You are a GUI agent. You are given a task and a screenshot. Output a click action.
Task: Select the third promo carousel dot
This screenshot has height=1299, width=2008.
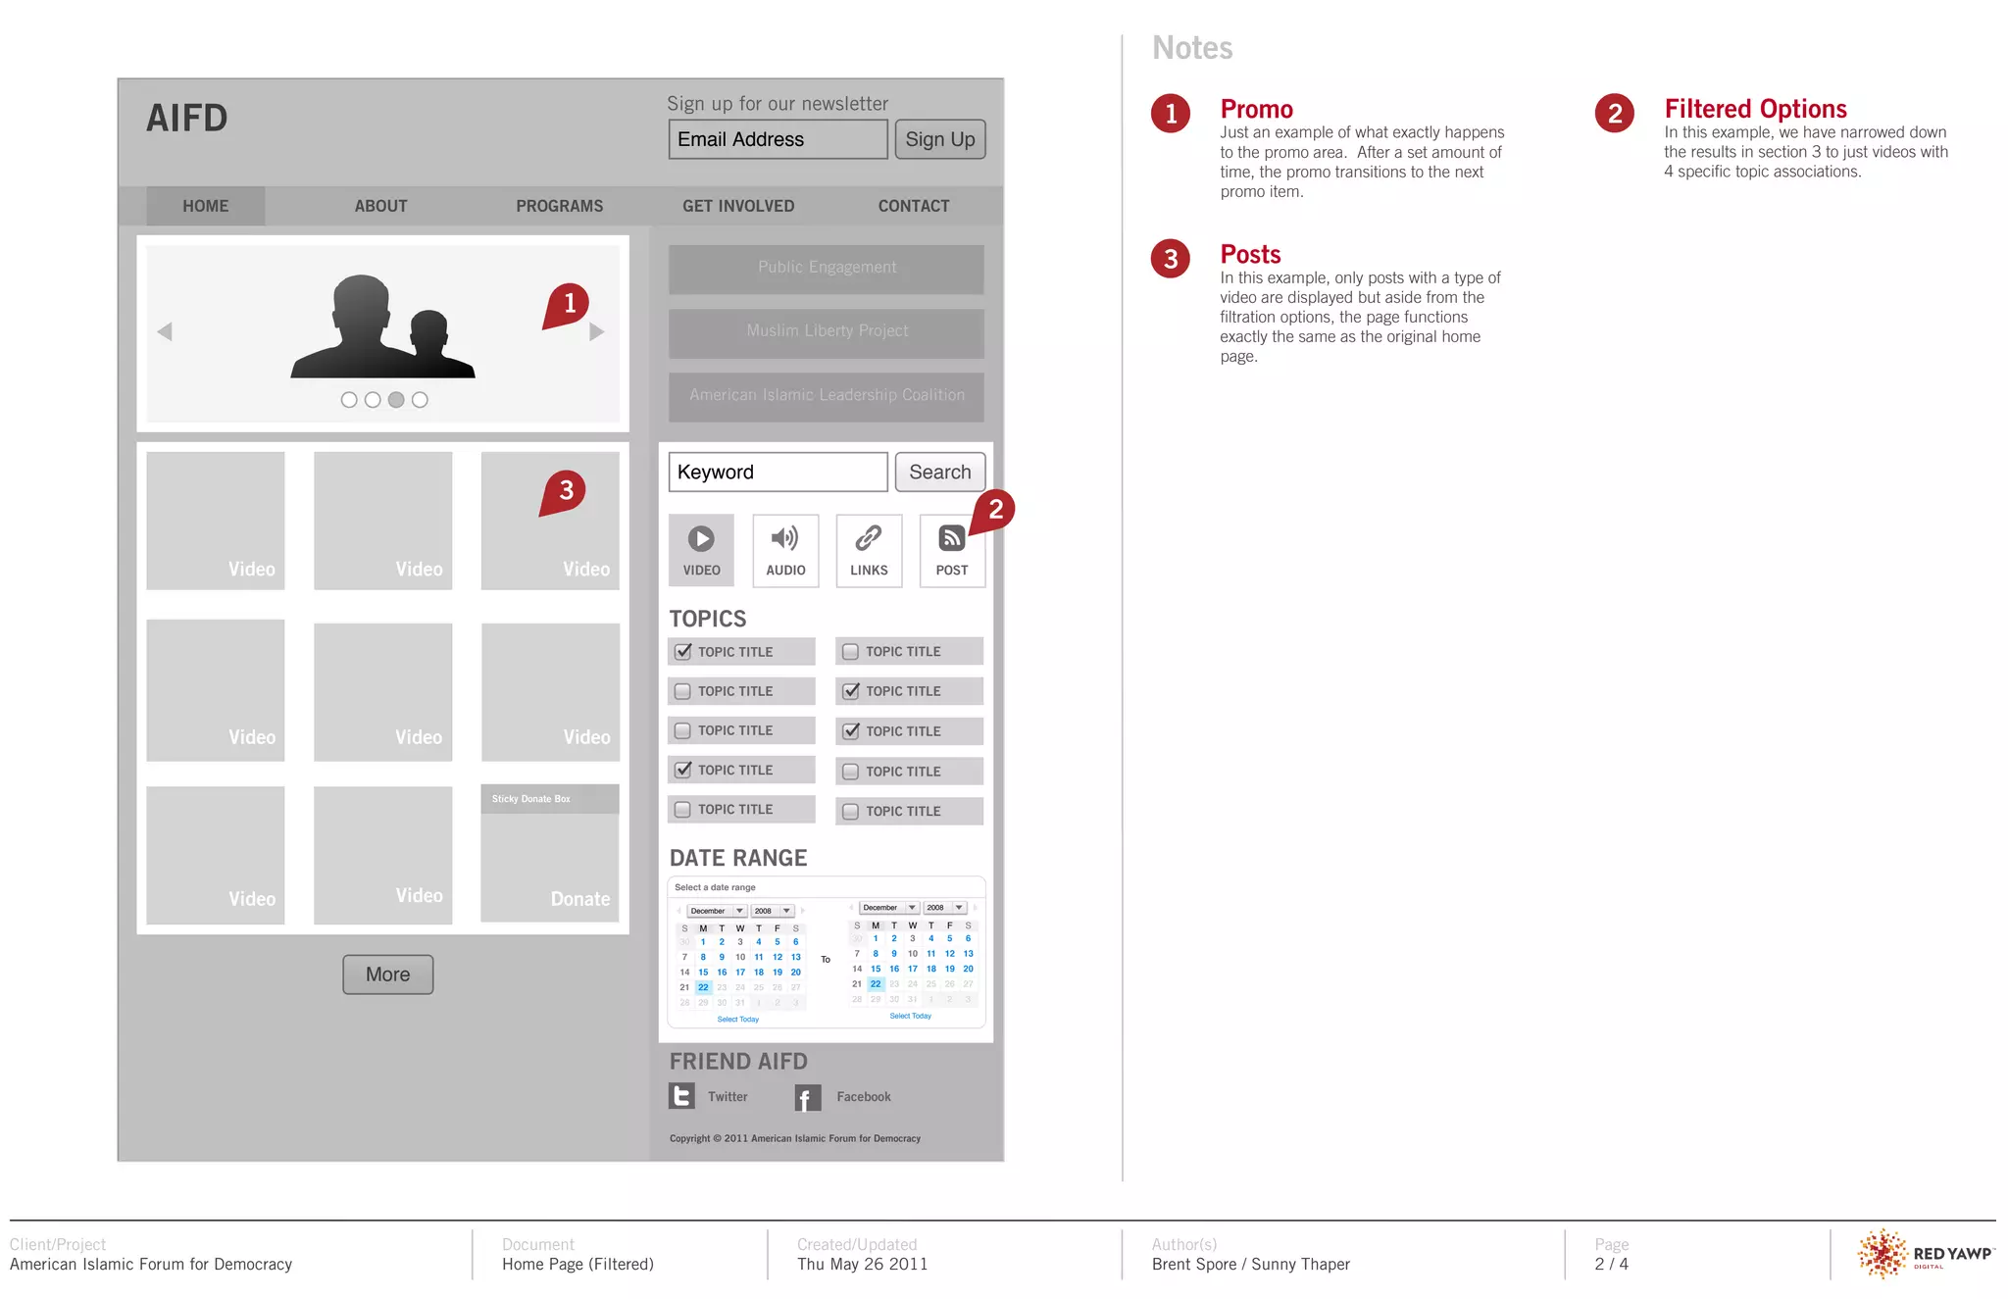click(396, 400)
